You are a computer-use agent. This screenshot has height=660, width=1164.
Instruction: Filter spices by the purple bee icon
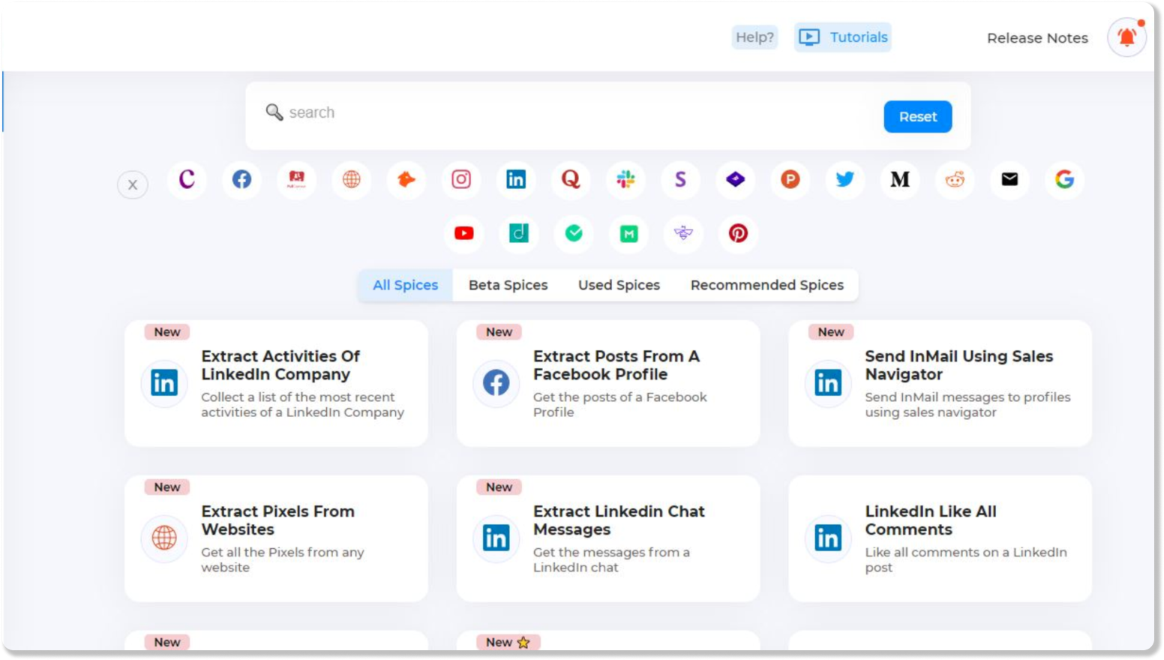coord(683,233)
